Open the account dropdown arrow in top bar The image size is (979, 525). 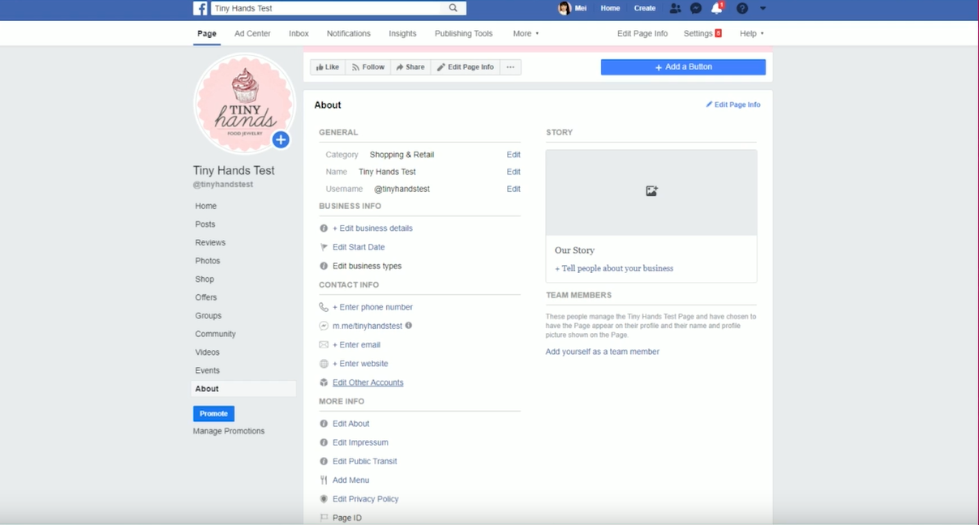[x=761, y=8]
